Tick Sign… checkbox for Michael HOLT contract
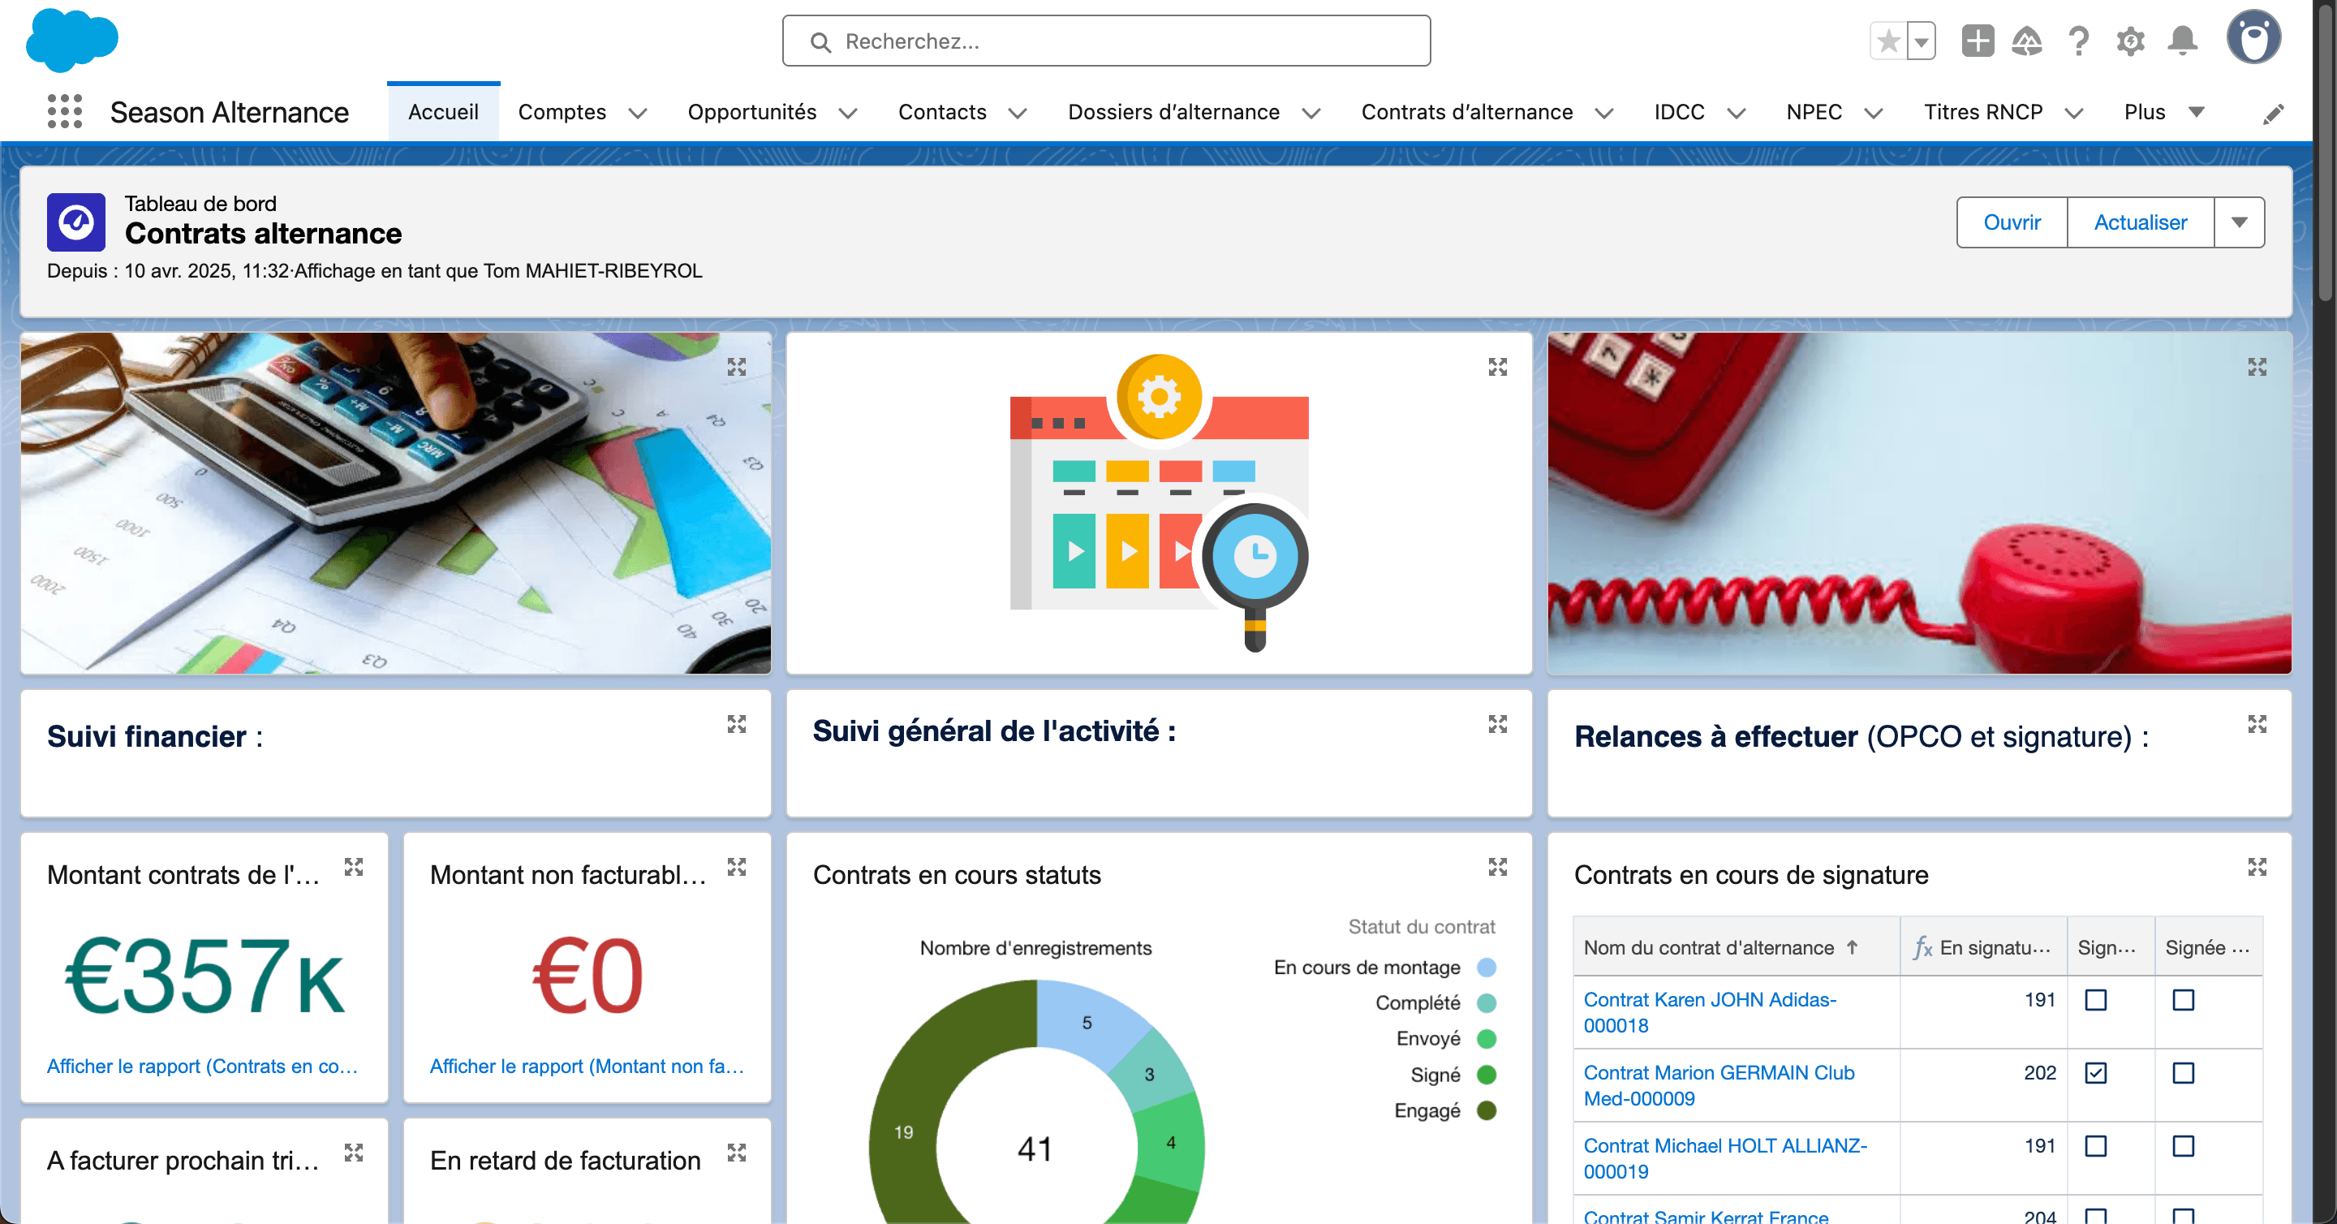 pyautogui.click(x=2096, y=1146)
